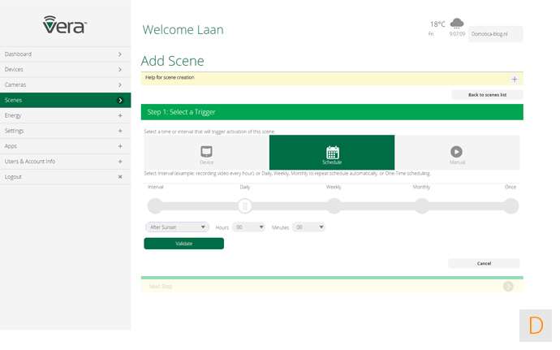560x350 pixels.
Task: Open the After Sunset dropdown
Action: click(x=177, y=227)
